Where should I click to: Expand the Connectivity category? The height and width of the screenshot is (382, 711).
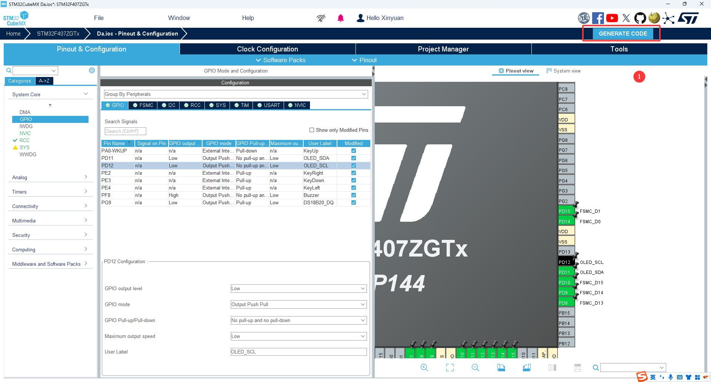click(50, 206)
